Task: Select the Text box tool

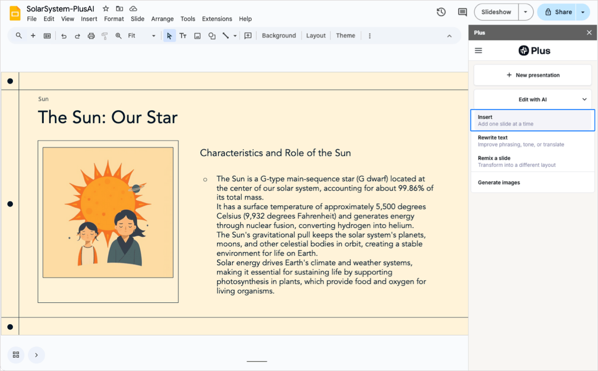Action: 183,36
